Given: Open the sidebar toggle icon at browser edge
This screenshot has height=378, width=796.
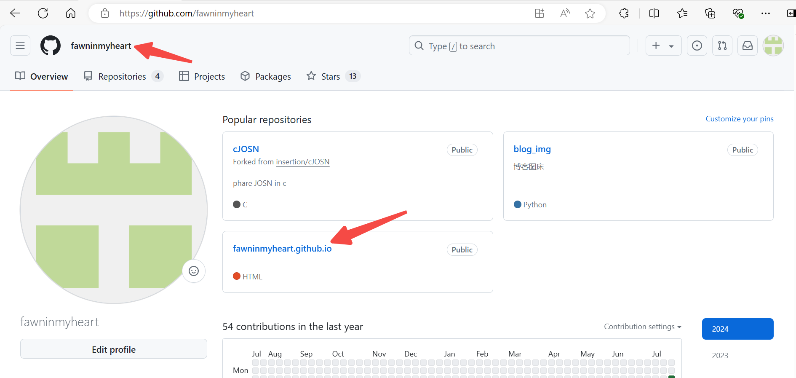Looking at the screenshot, I should point(791,13).
